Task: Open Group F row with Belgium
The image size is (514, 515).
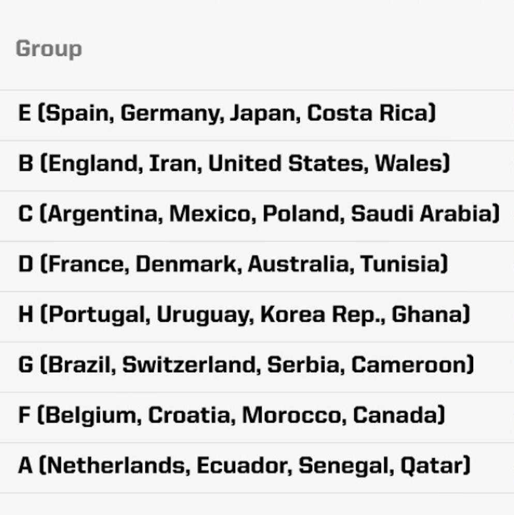Action: click(x=257, y=417)
